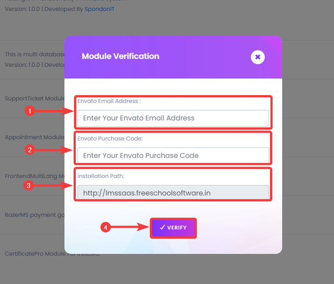Select the Appointment Module row
The width and height of the screenshot is (334, 284).
(x=34, y=137)
